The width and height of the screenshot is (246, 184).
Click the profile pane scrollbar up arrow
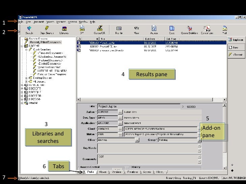tap(224, 105)
